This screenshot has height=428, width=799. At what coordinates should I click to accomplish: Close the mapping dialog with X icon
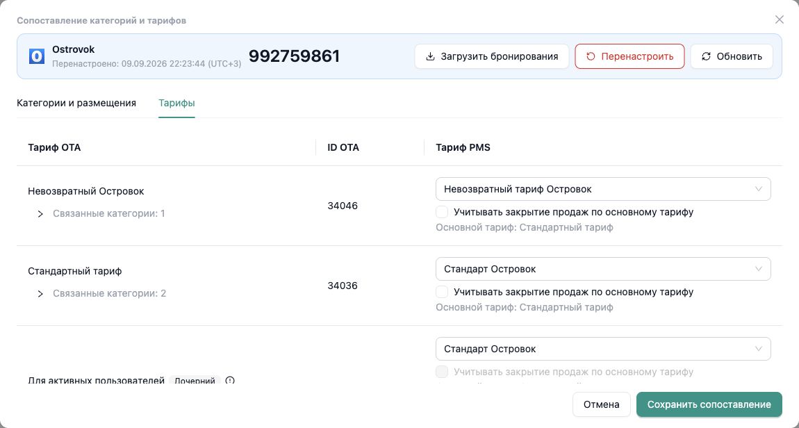click(779, 19)
